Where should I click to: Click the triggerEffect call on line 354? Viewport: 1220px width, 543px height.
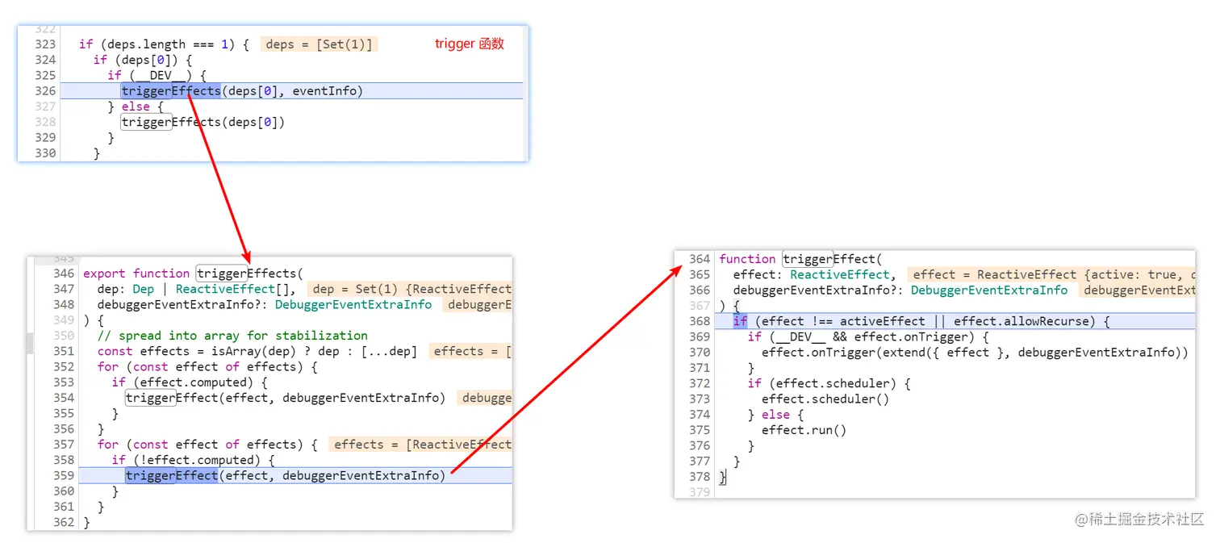point(286,398)
